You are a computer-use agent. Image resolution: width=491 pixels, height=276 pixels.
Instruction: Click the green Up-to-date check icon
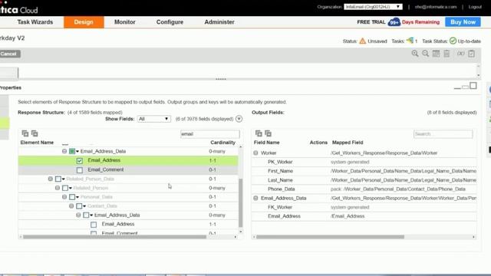click(453, 41)
